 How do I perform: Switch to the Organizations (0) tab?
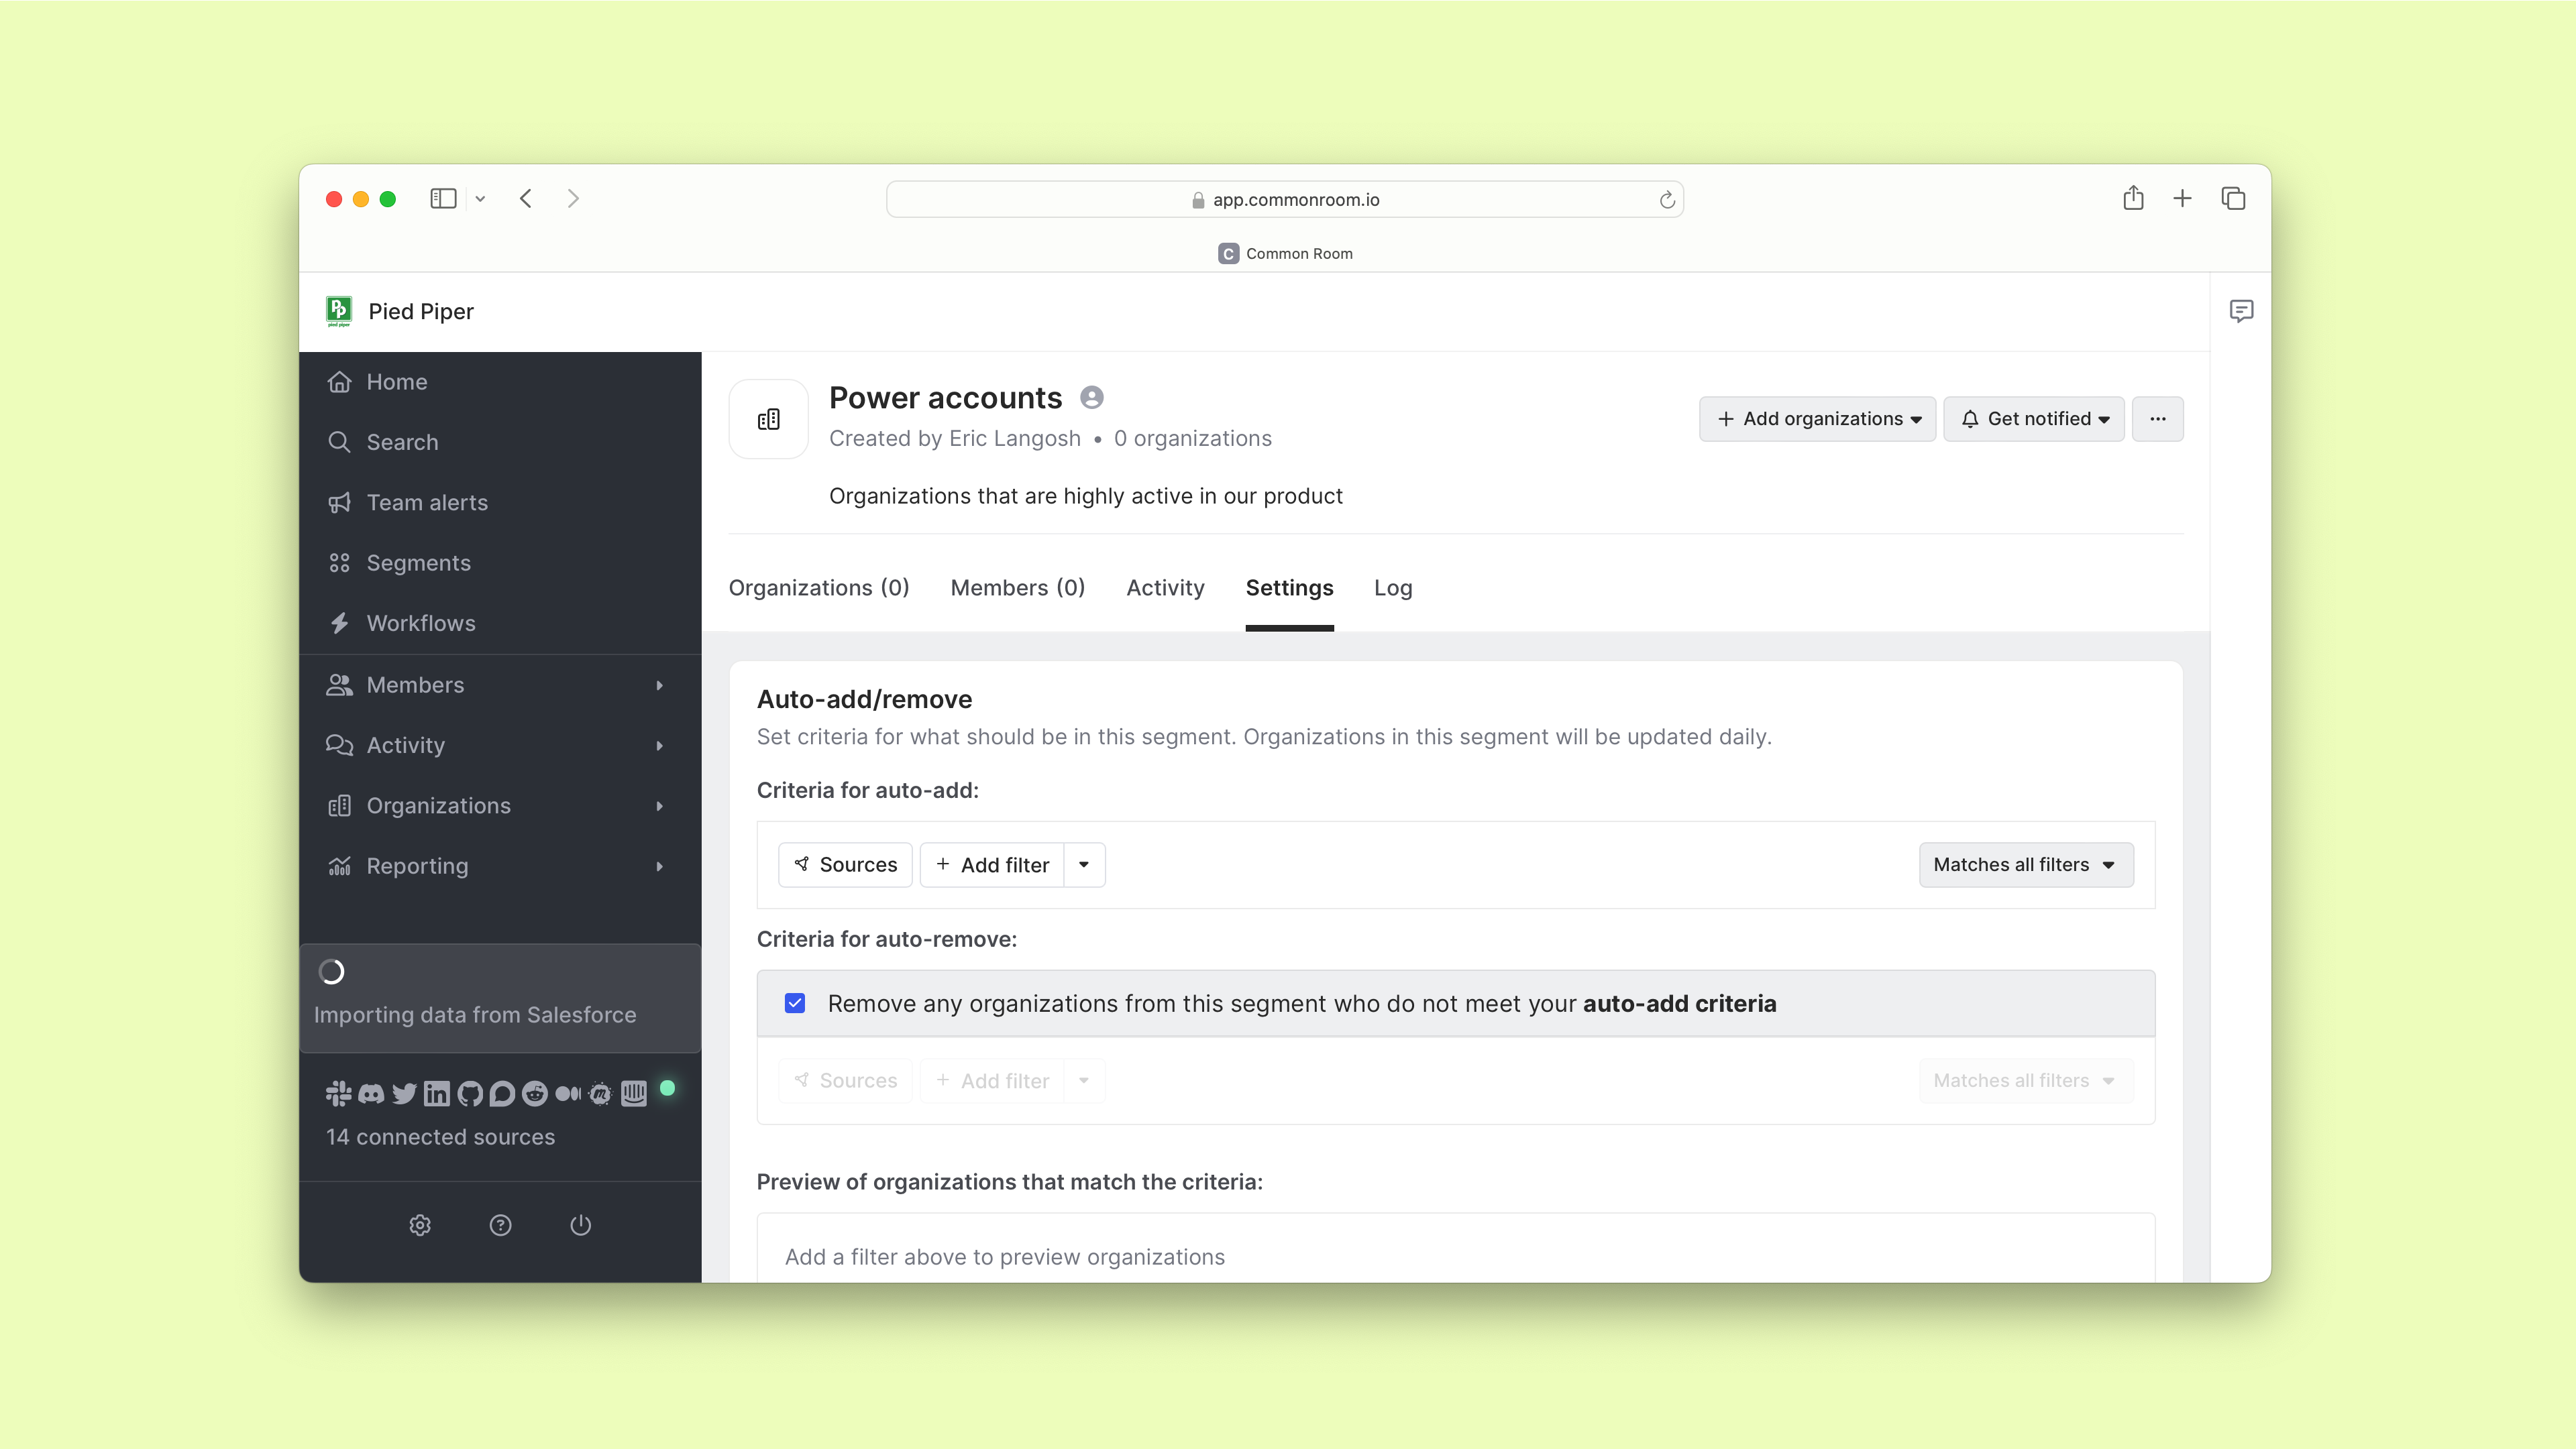click(818, 587)
